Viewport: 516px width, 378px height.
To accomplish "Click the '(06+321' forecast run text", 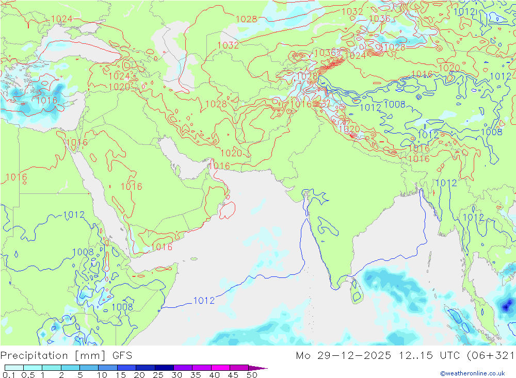I will pyautogui.click(x=491, y=356).
